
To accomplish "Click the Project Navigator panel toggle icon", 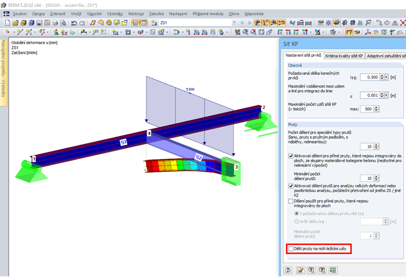I will coord(135,23).
